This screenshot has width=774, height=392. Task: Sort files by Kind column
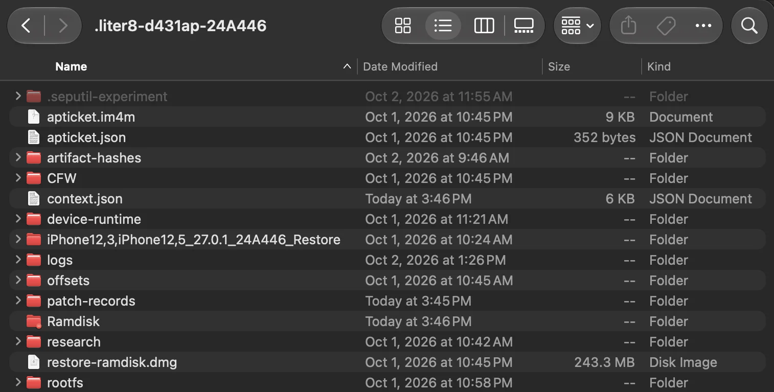659,66
